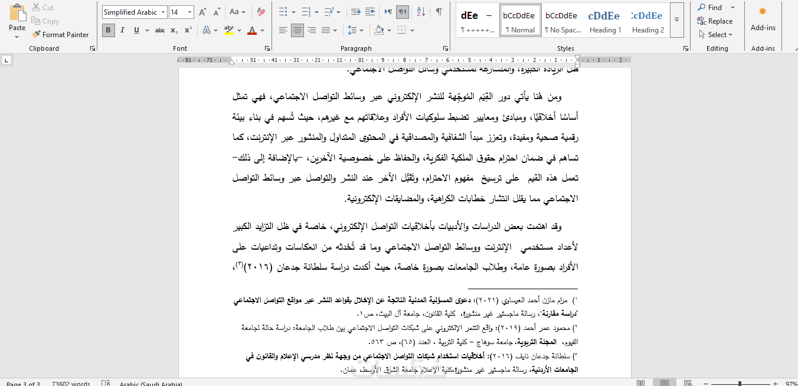This screenshot has width=798, height=386.
Task: Click the Numbering list icon
Action: [306, 12]
